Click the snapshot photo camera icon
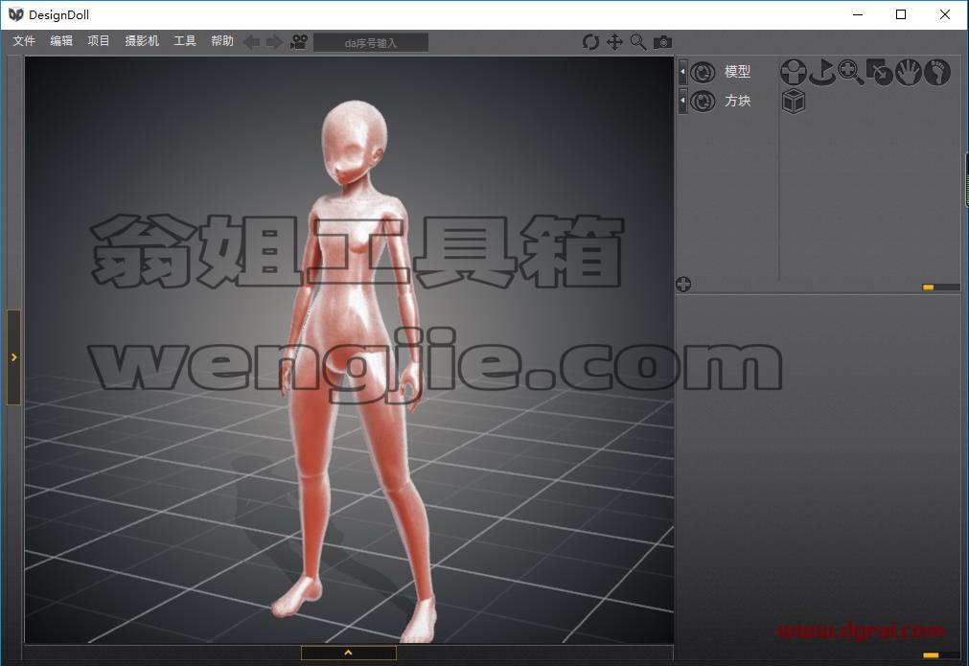 click(x=662, y=42)
